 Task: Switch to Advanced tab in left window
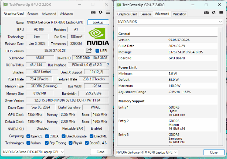pos(49,14)
